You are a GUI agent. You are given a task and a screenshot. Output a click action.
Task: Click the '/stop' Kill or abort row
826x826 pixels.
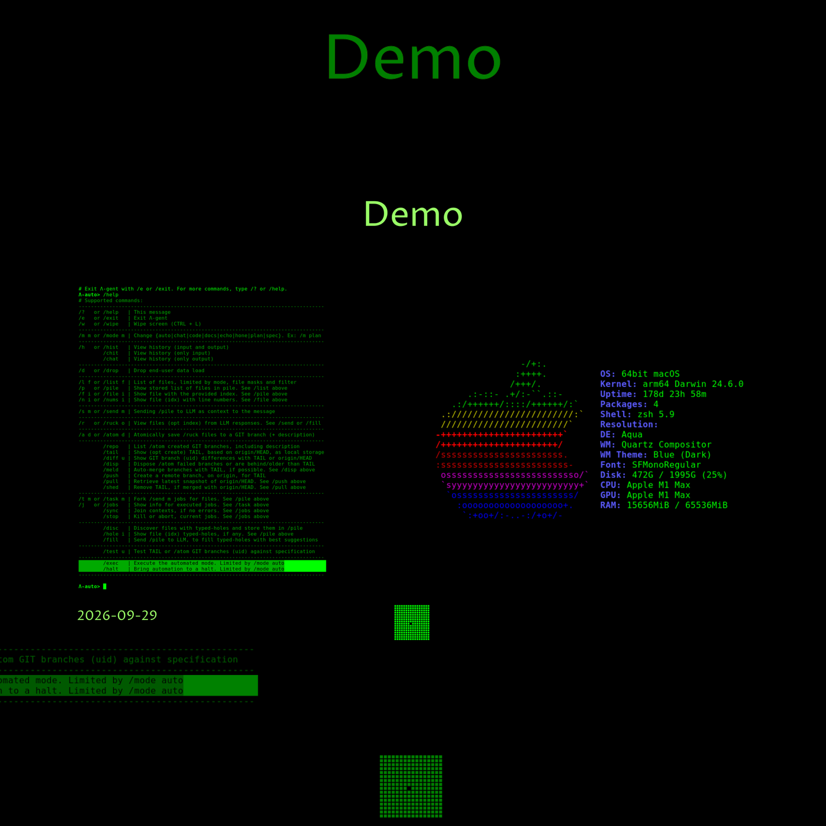186,516
